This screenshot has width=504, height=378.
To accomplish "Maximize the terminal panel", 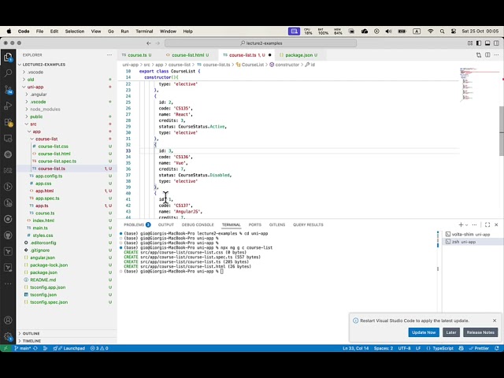I will click(x=487, y=224).
